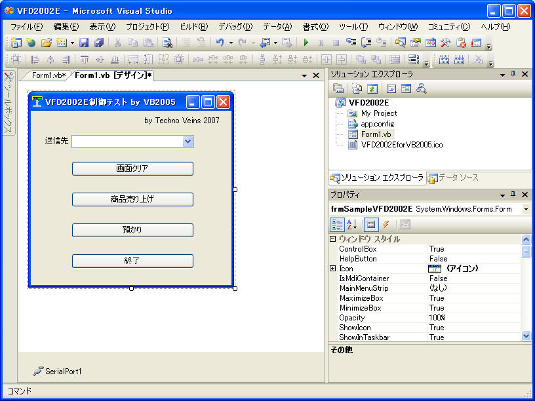Open the デバッグ(D) menu
Image resolution: width=535 pixels, height=401 pixels.
[x=235, y=27]
